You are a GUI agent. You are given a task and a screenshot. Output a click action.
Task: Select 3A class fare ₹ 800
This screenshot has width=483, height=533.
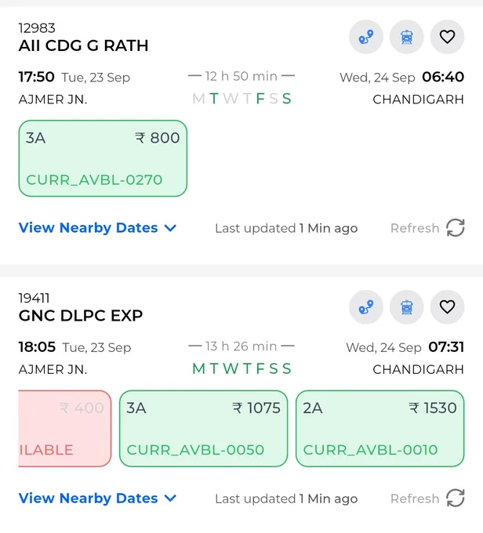[103, 158]
